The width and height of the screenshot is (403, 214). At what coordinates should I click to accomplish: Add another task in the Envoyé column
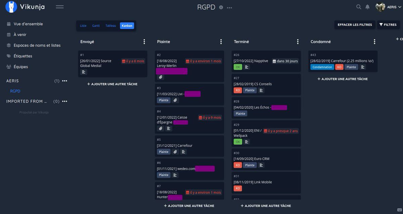point(112,84)
